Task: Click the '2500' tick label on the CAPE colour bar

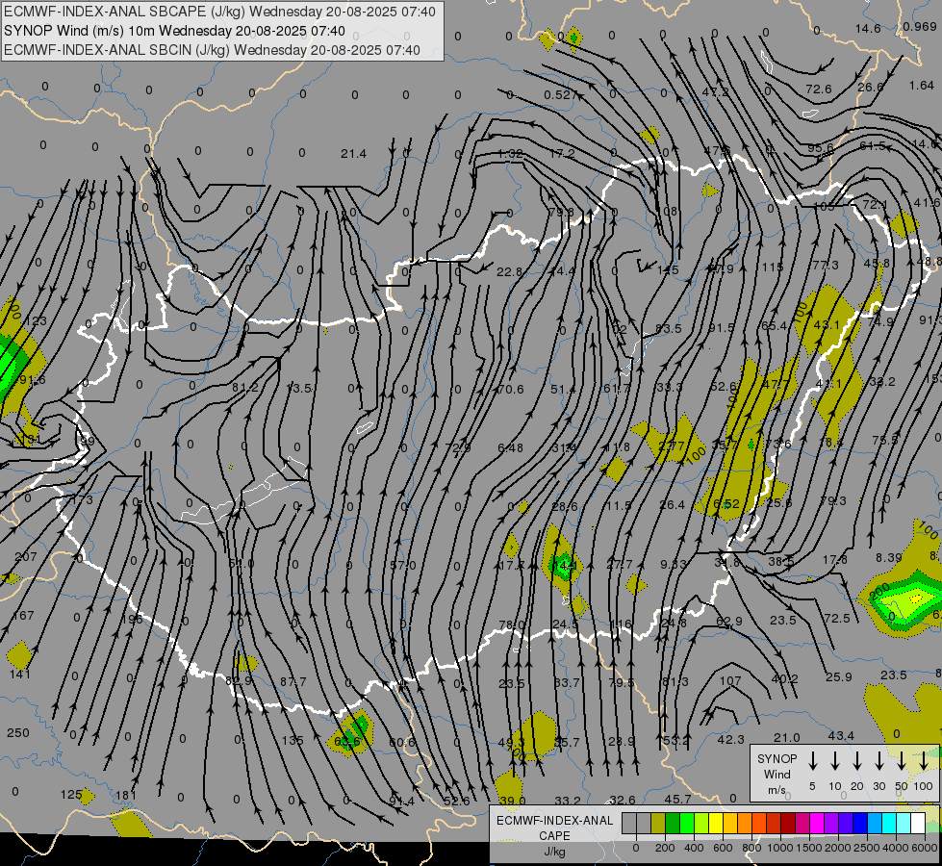Action: coord(867,848)
